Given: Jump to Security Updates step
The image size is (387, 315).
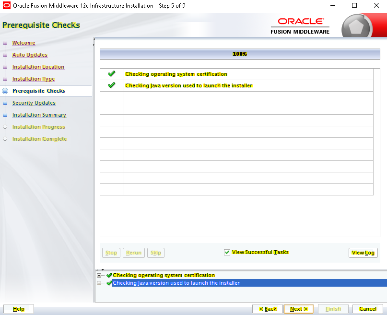Looking at the screenshot, I should pos(34,103).
